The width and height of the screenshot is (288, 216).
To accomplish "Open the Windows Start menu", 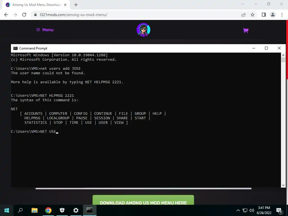I will pos(7,210).
